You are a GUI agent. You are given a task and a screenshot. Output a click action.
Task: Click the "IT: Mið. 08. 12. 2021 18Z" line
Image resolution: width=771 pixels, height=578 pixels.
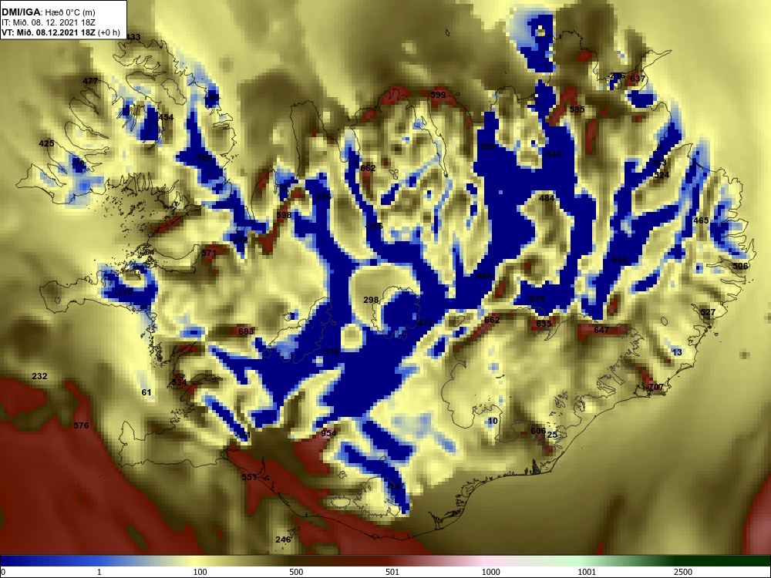(x=48, y=22)
